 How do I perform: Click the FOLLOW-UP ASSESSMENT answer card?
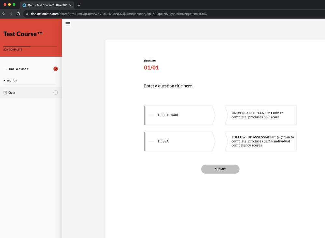click(261, 141)
